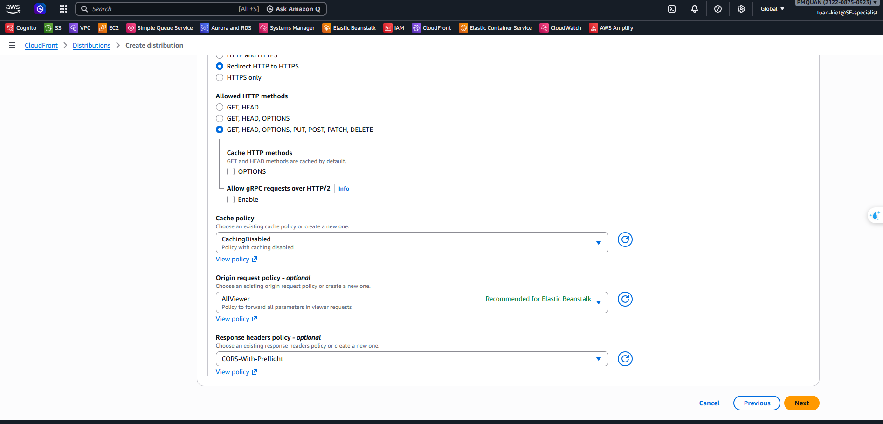This screenshot has width=883, height=424.
Task: Open the help question mark icon
Action: click(x=718, y=9)
